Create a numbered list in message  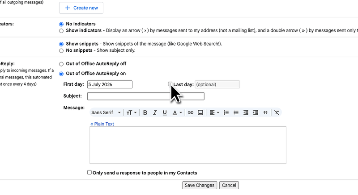coord(226,112)
